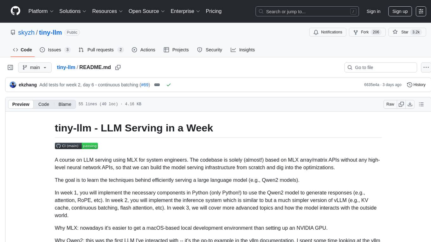Select the Code view
This screenshot has width=431, height=242.
[x=44, y=104]
